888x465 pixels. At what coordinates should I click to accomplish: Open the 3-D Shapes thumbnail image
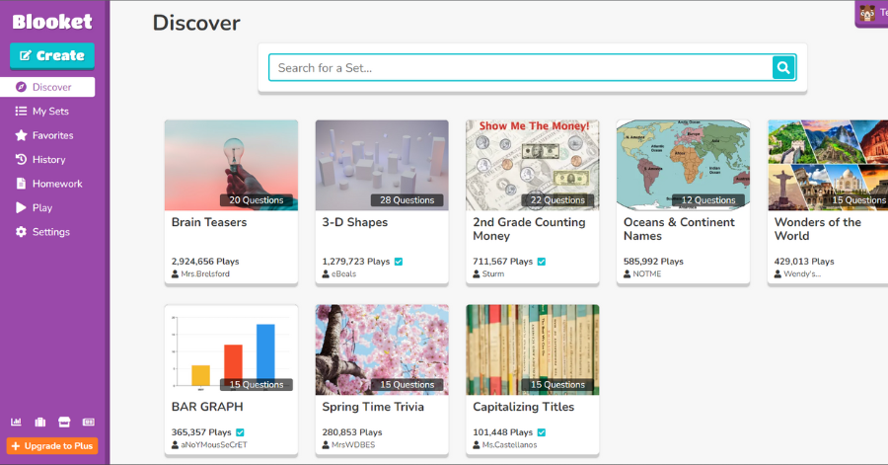382,166
